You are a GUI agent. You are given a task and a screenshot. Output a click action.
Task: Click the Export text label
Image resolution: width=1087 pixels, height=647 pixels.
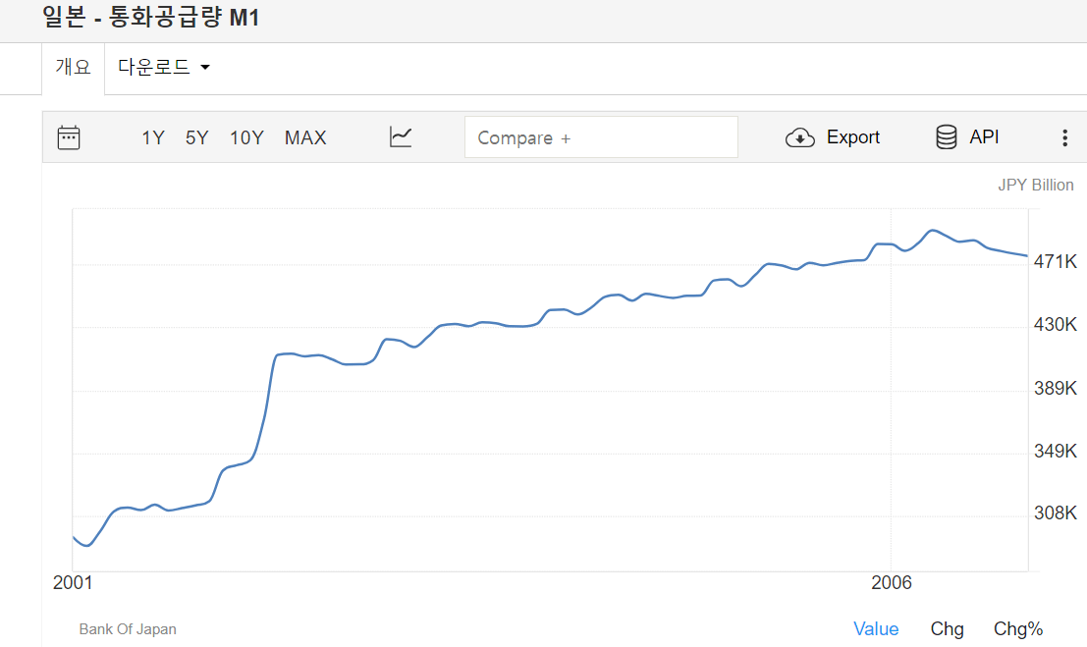tap(853, 137)
